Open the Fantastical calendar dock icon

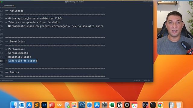[x=134, y=105]
